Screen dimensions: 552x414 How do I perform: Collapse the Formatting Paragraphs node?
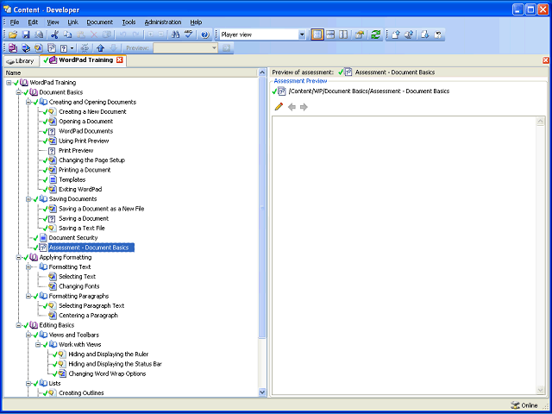pyautogui.click(x=28, y=296)
